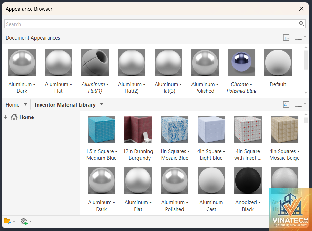Toggle the library tree show/hide icon

(286, 104)
